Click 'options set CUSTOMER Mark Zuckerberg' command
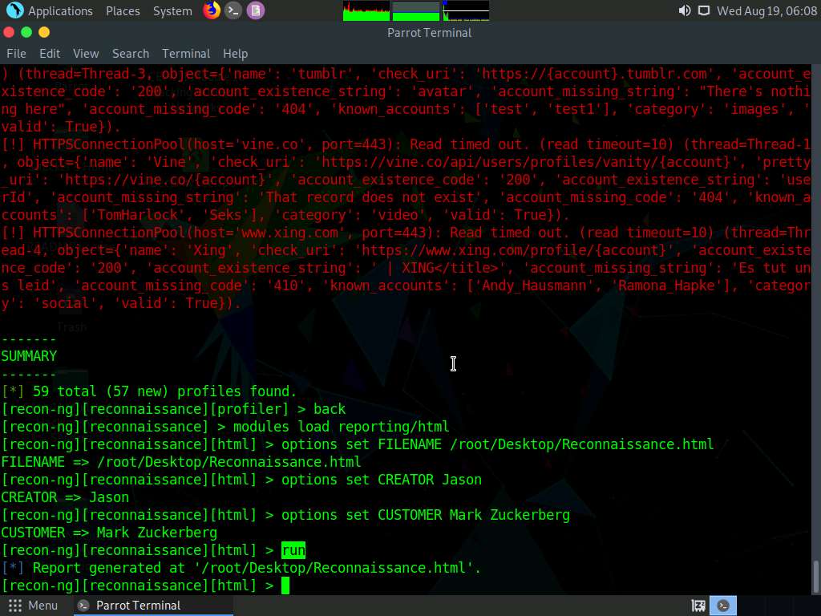The image size is (821, 616). click(x=426, y=515)
